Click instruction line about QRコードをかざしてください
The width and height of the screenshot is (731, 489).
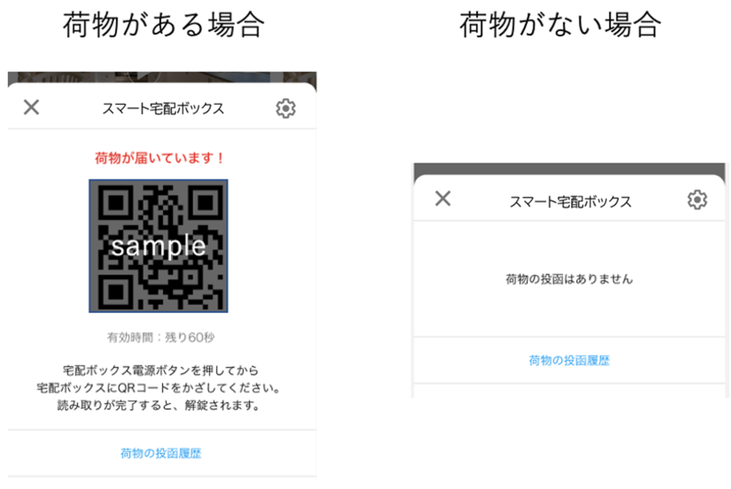(159, 388)
